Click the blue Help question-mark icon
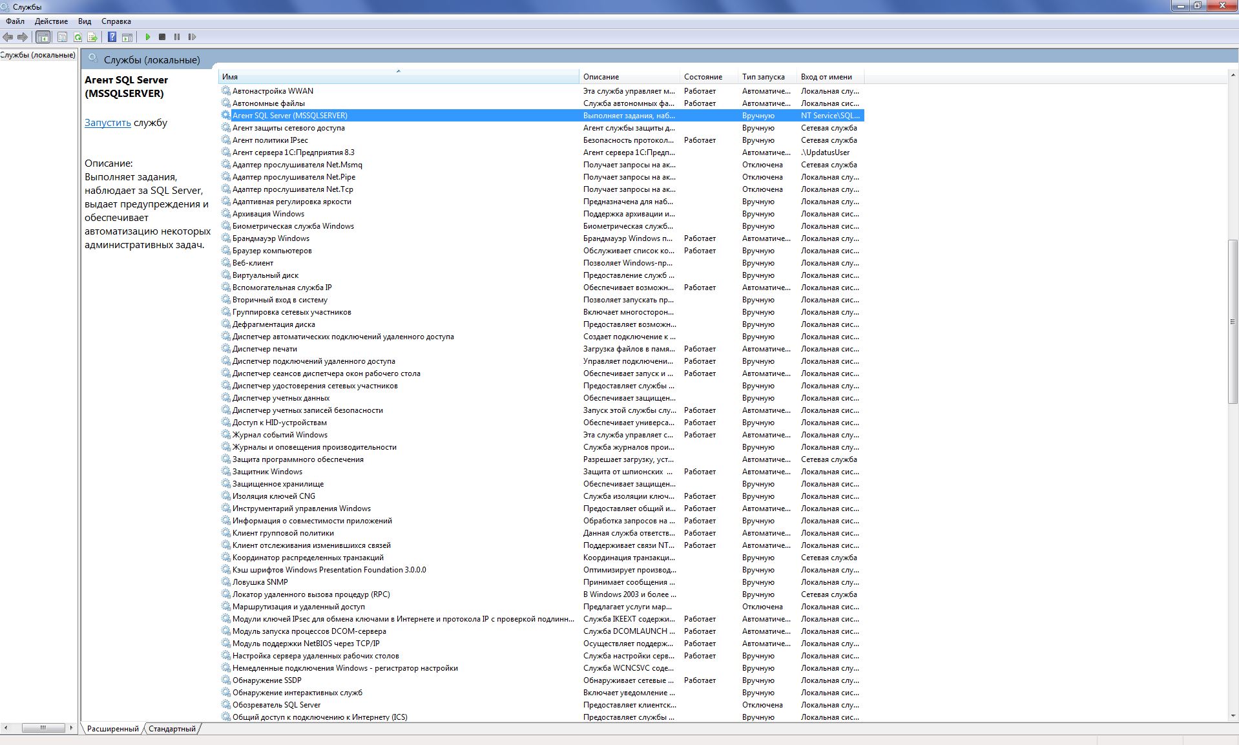The image size is (1239, 745). [x=112, y=37]
